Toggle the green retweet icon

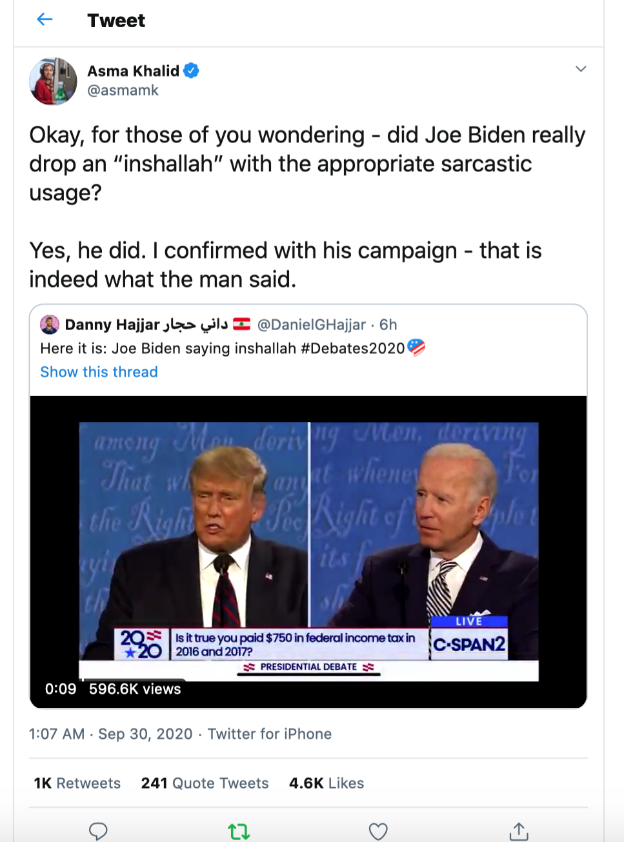coord(239,831)
